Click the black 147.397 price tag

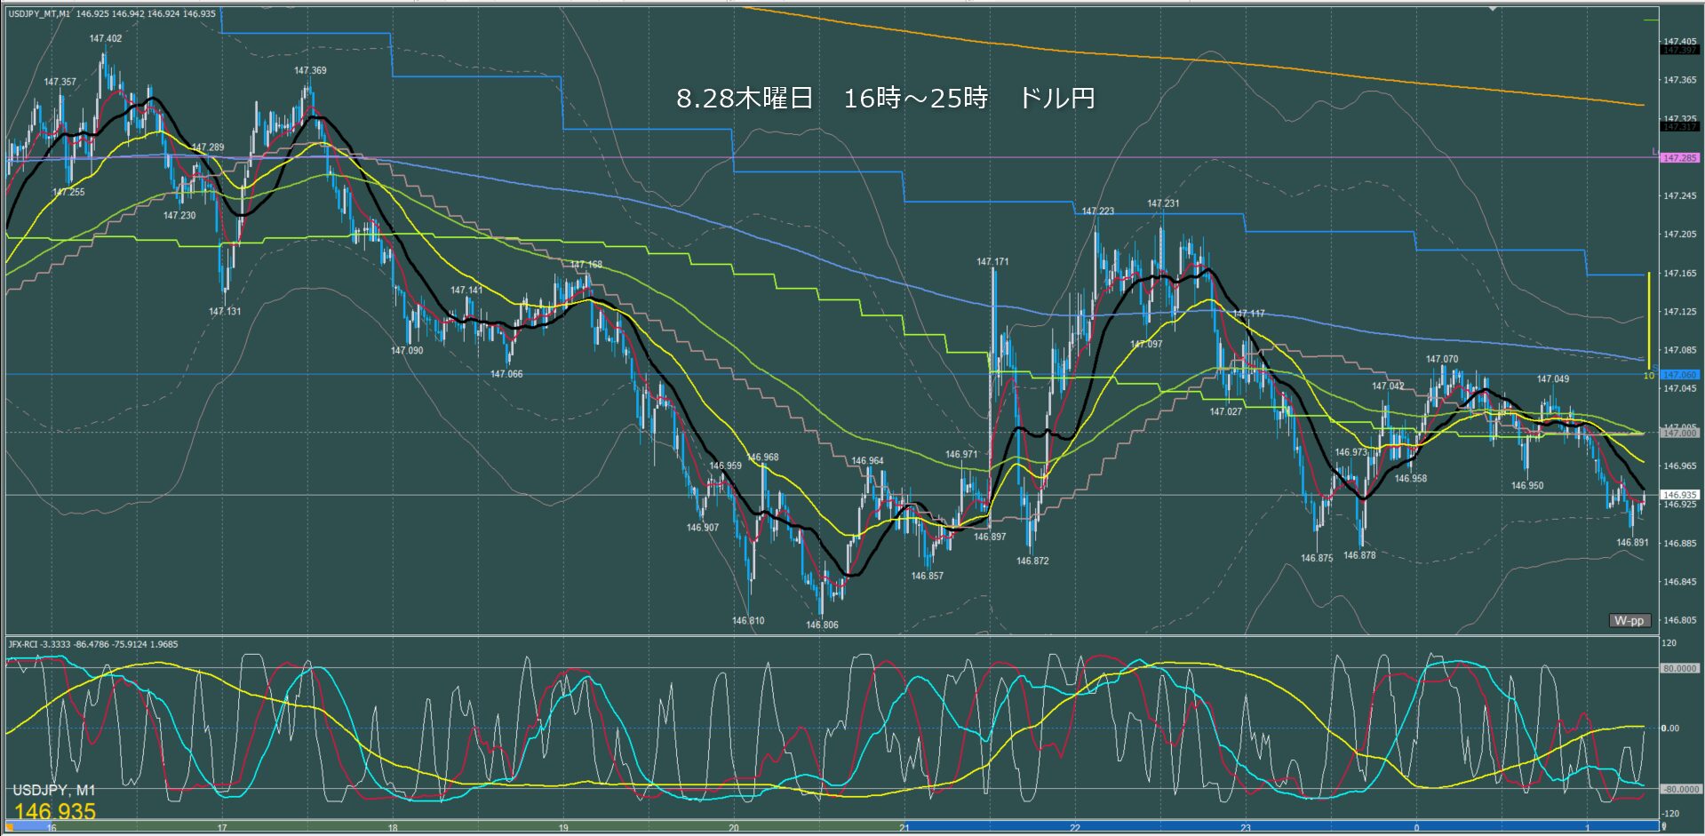(x=1679, y=51)
